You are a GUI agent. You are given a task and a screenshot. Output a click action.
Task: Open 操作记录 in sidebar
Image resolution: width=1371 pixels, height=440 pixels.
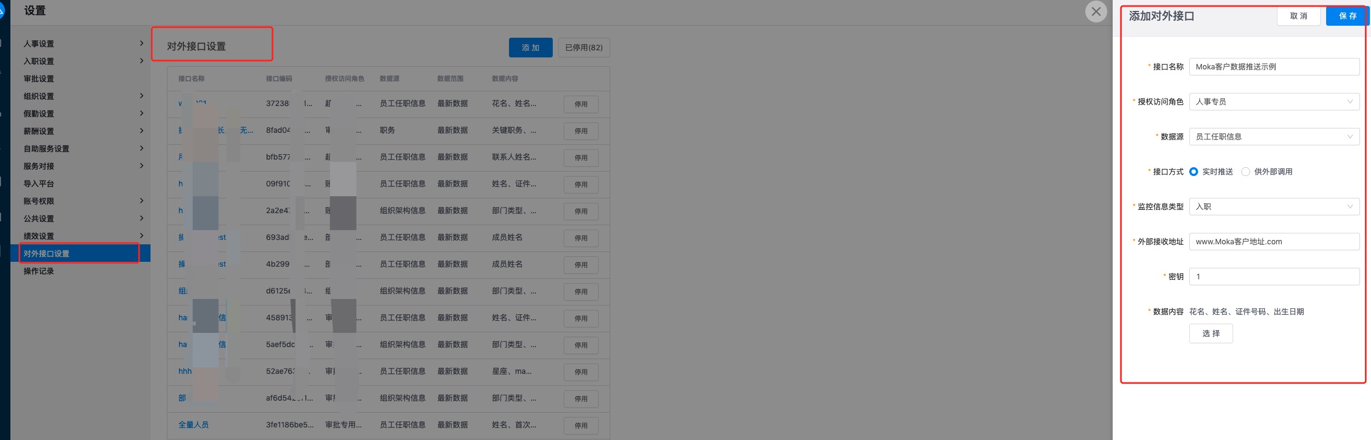(x=80, y=271)
